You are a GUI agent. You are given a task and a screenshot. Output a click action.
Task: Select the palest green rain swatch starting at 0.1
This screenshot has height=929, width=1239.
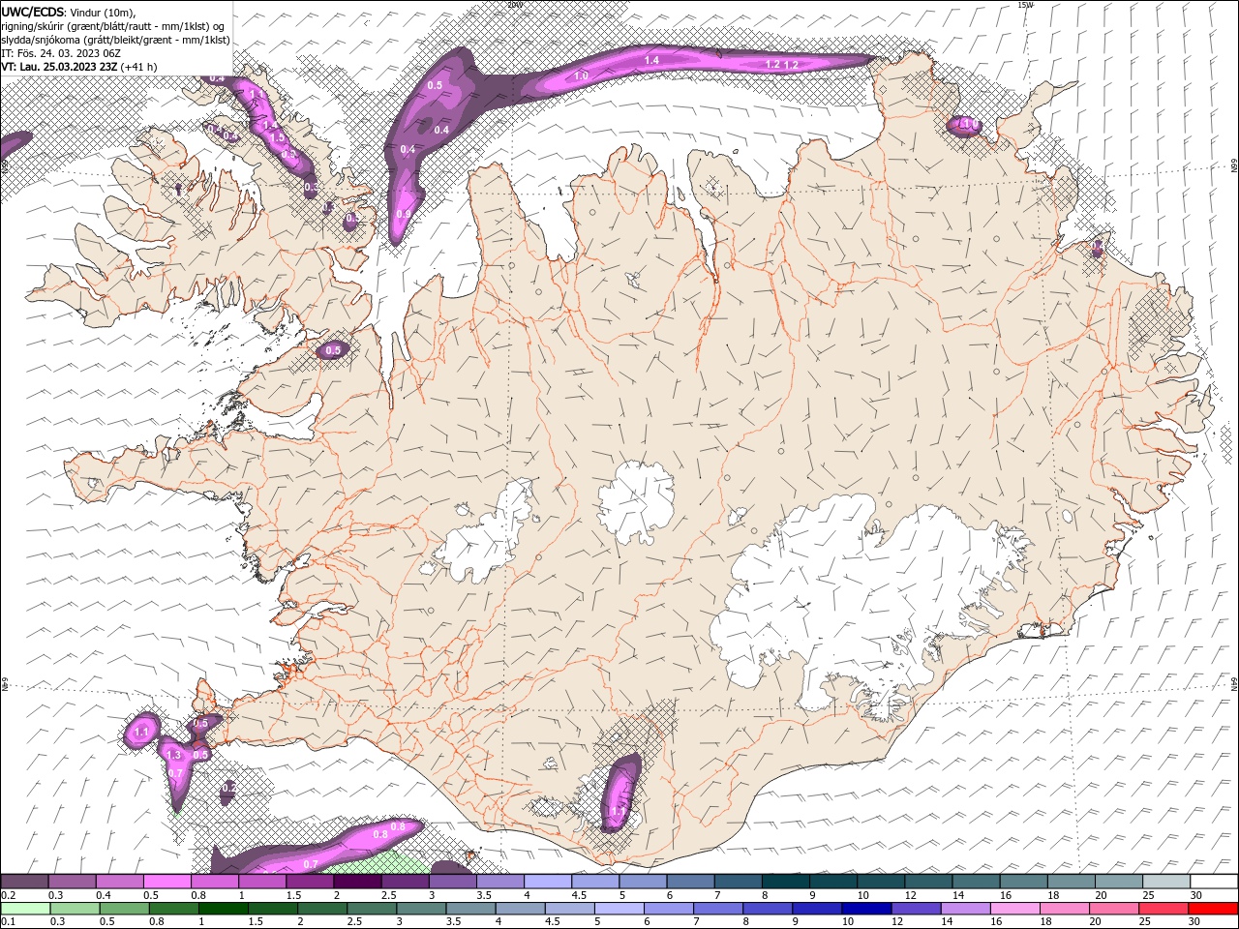(x=25, y=909)
